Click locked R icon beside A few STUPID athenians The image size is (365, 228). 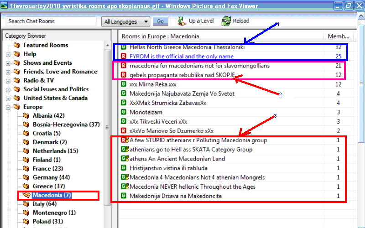[125, 140]
